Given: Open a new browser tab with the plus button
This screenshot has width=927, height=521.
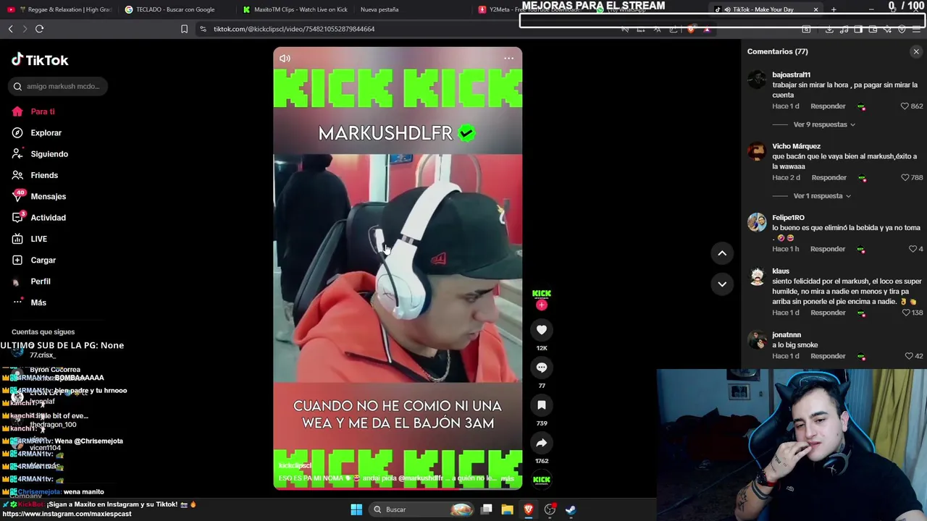Looking at the screenshot, I should pos(834,9).
